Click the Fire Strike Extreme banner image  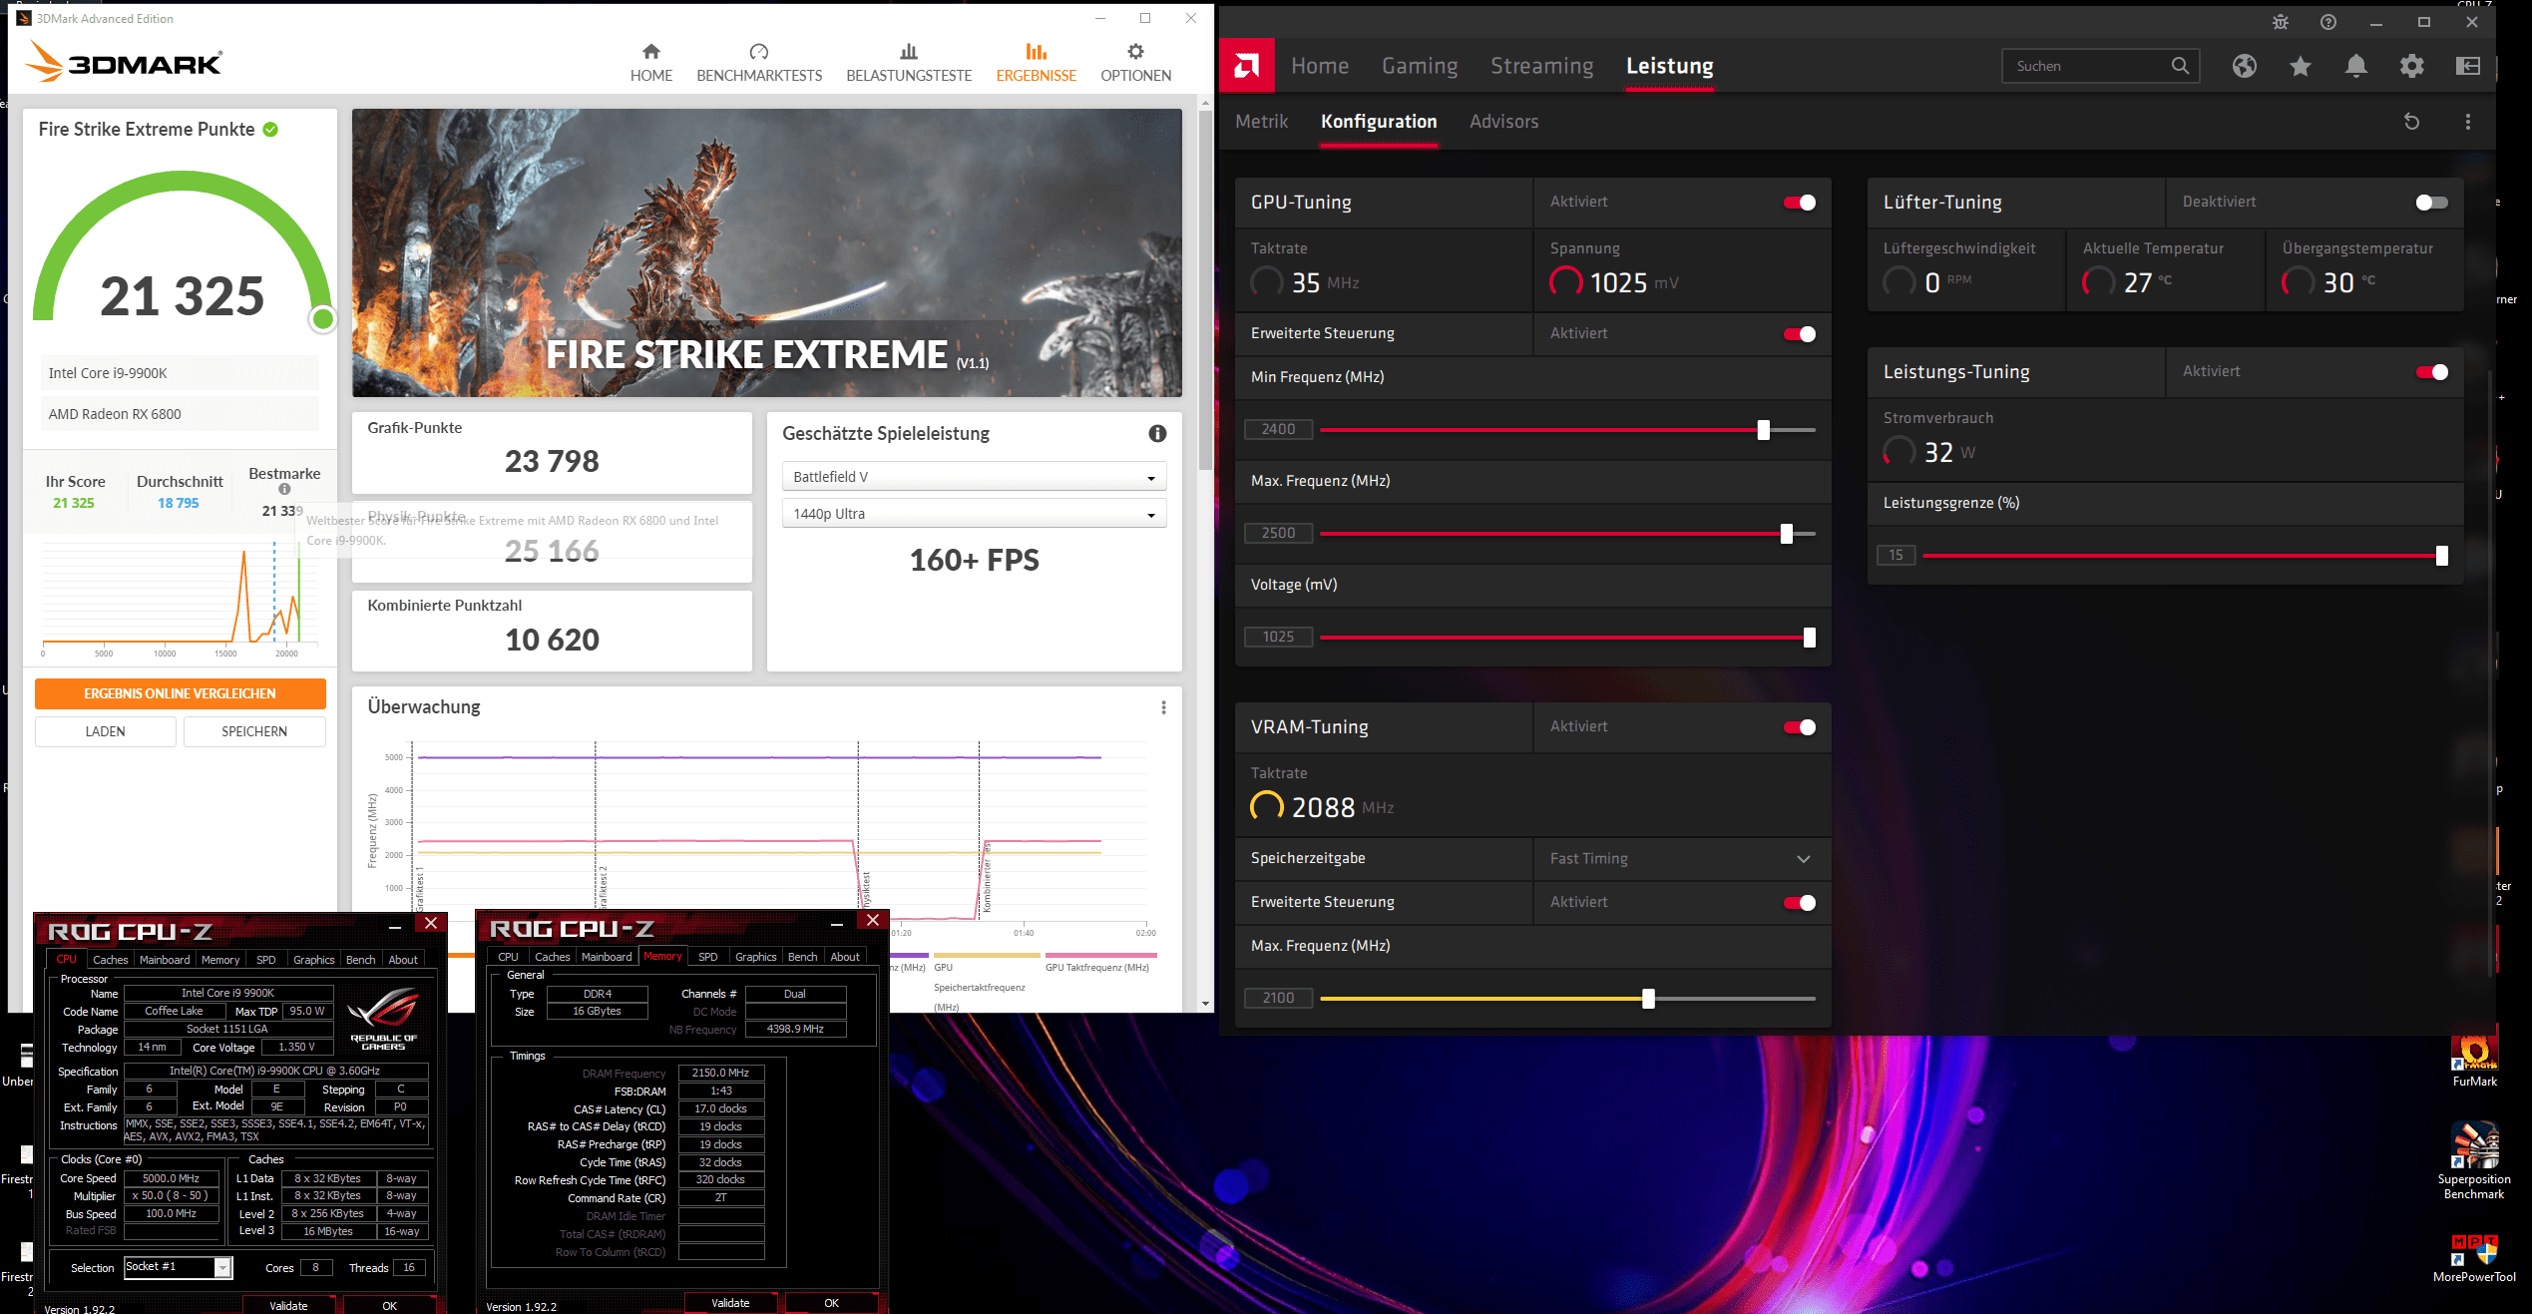(x=766, y=253)
